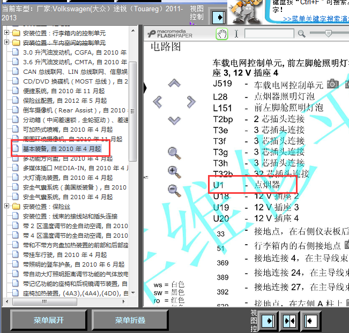Screen dimensions: 349x333
Task: Expand 安装位置：保险丝 folder node
Action: [6, 206]
